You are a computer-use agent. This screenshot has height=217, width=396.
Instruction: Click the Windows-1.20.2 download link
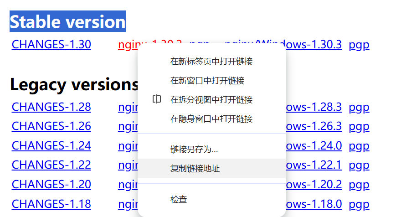tap(314, 185)
